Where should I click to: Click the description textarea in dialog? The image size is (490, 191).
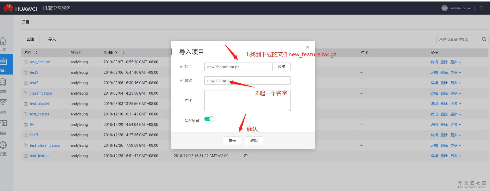[x=247, y=101]
